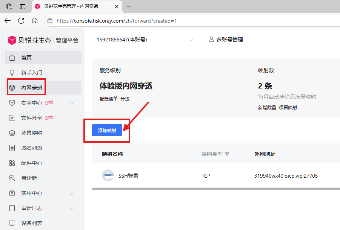Open 文件分享 in the sidebar
Viewport: 340px width, 230px height.
tap(43, 118)
